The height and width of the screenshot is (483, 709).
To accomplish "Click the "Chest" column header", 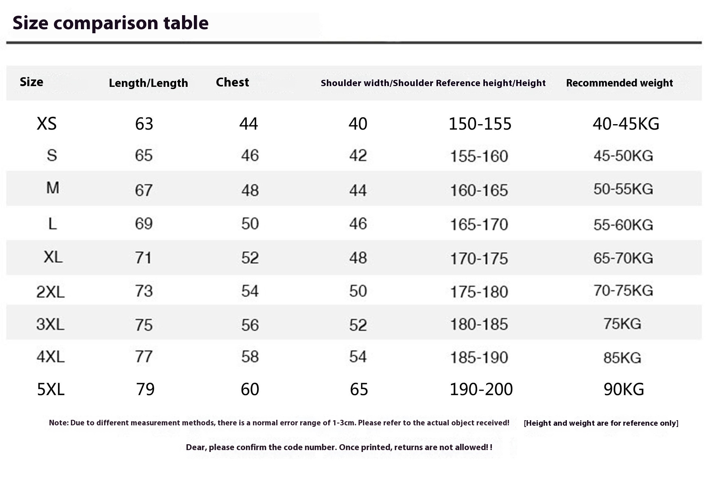I will click(x=232, y=82).
